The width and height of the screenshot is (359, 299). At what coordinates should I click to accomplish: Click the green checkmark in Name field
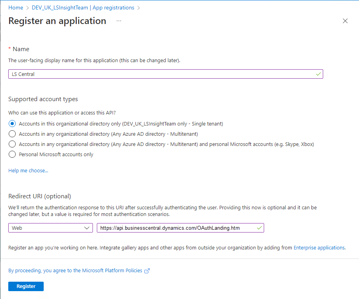318,74
